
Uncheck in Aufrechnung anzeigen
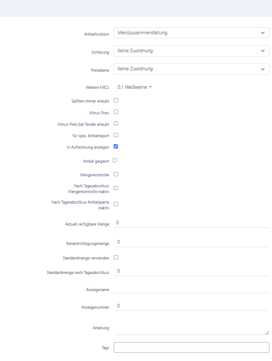point(116,146)
